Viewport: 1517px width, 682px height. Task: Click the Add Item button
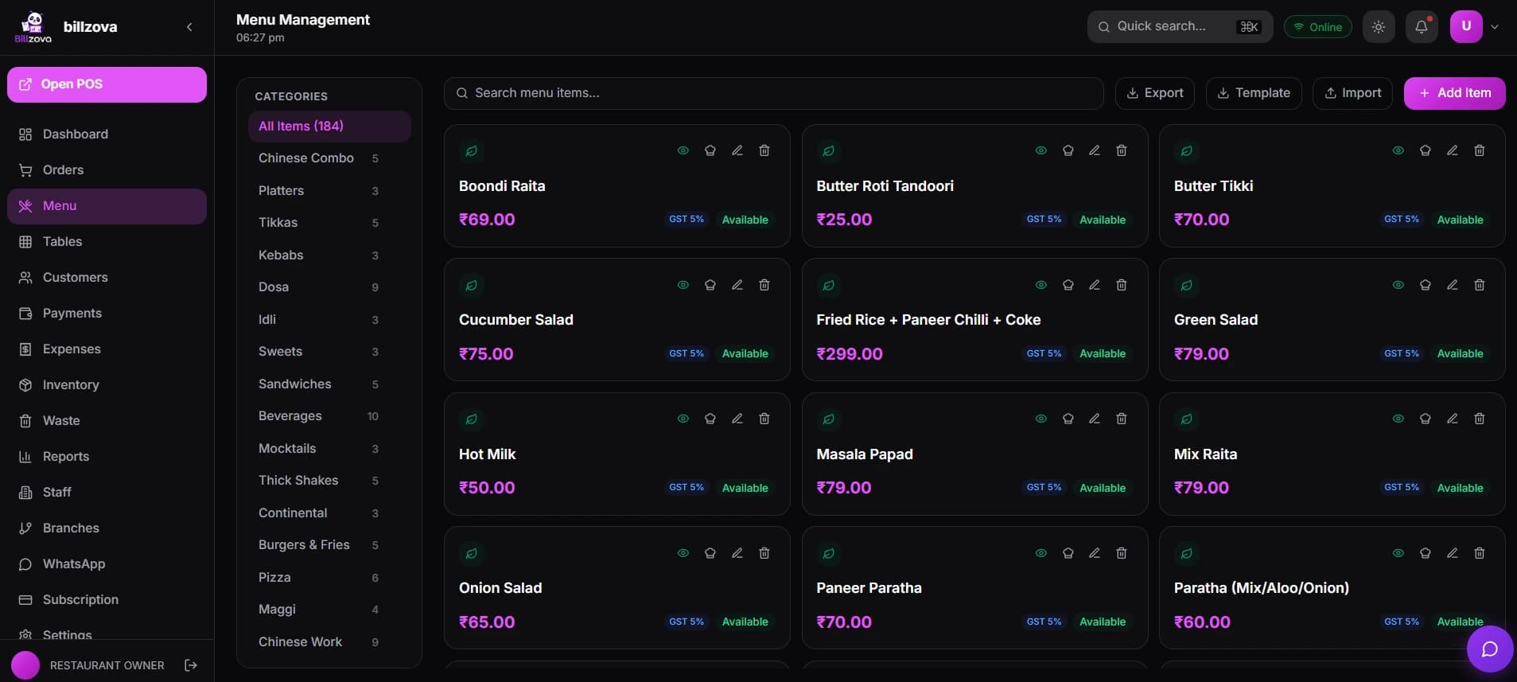(1454, 93)
